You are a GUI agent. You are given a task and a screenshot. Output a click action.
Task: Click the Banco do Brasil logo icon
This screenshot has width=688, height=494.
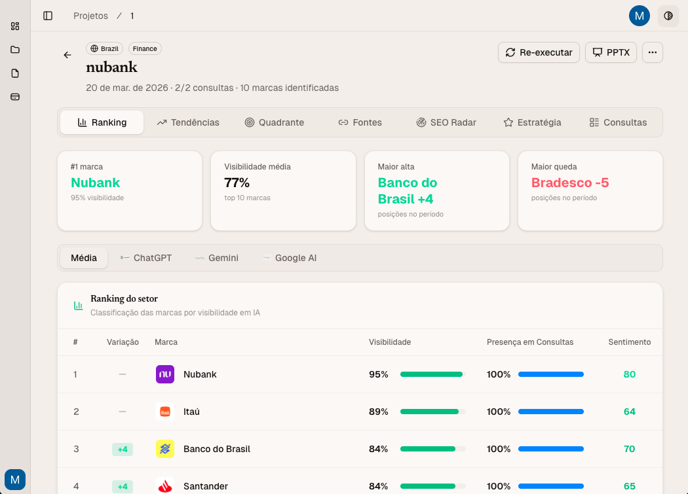point(165,449)
